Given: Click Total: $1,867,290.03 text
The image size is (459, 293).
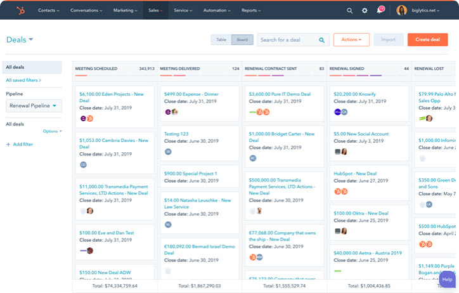Looking at the screenshot, I should click(199, 285).
